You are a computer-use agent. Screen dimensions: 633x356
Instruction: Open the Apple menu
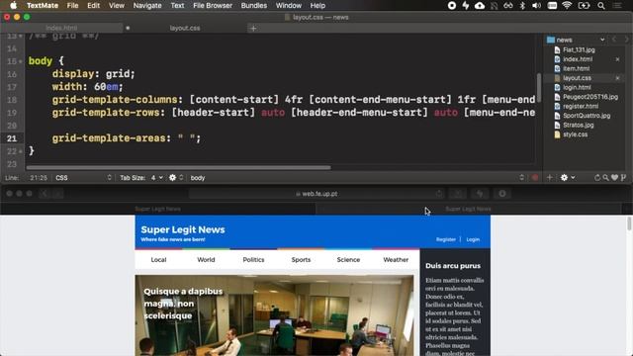coord(13,6)
